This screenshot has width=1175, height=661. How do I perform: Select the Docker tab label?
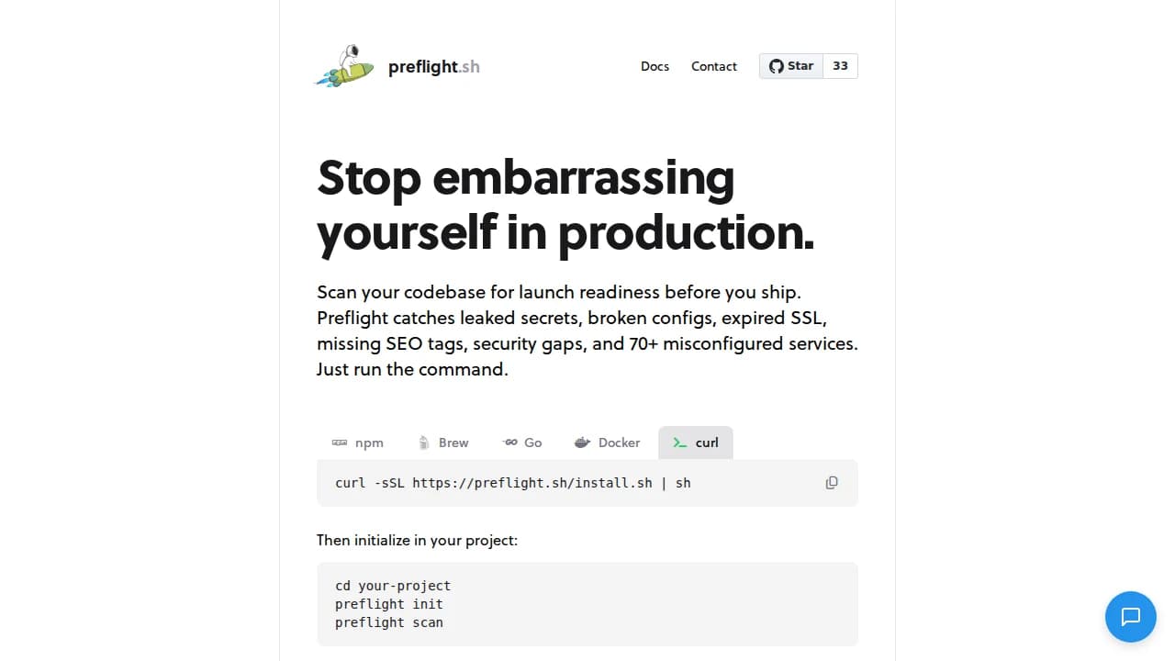tap(619, 443)
